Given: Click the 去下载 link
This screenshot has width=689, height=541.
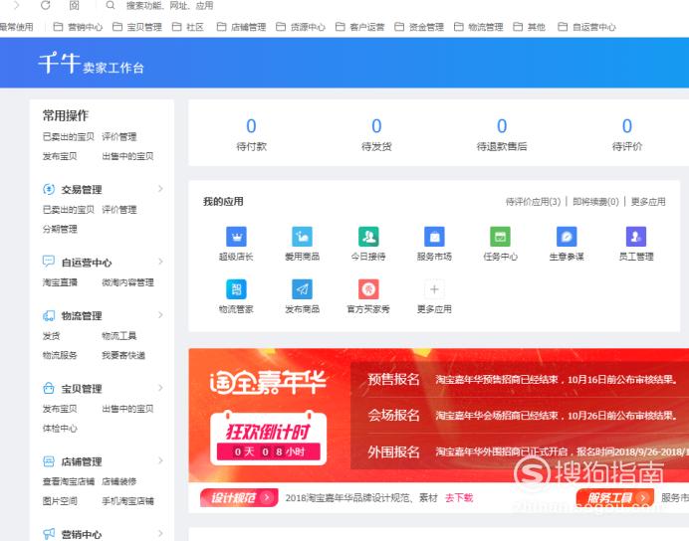Looking at the screenshot, I should [x=459, y=497].
